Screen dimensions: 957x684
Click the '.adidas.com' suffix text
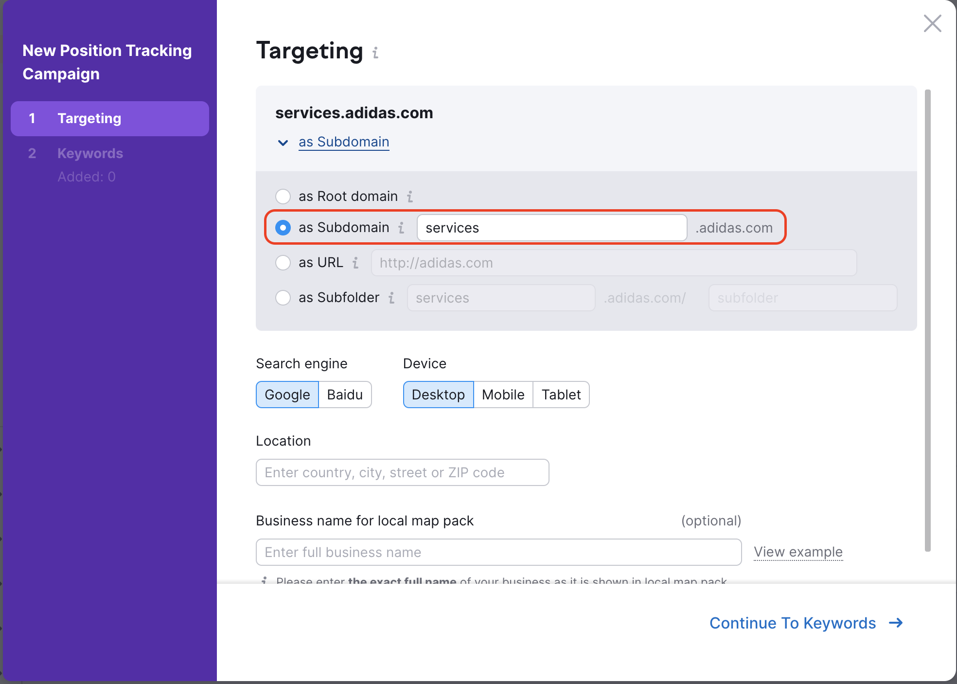coord(734,228)
